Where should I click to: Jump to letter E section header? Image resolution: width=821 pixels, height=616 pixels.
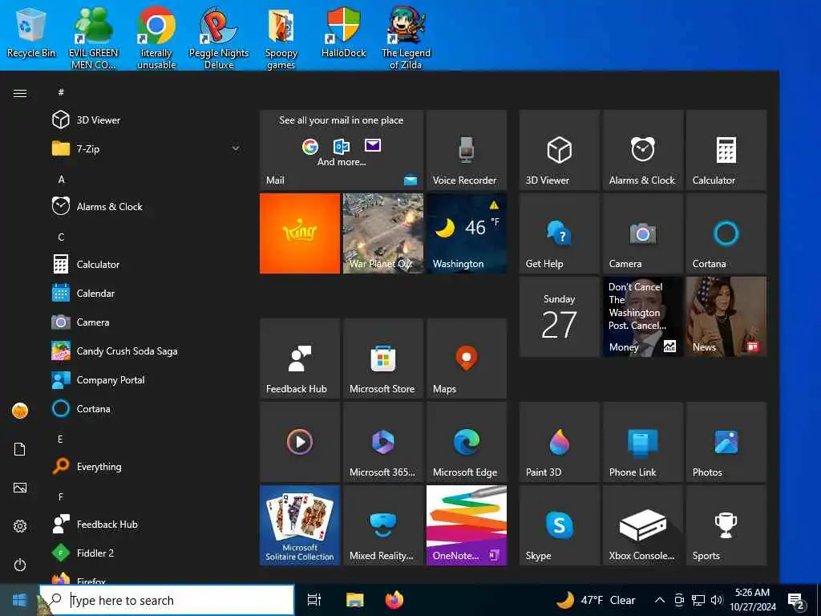(x=60, y=439)
